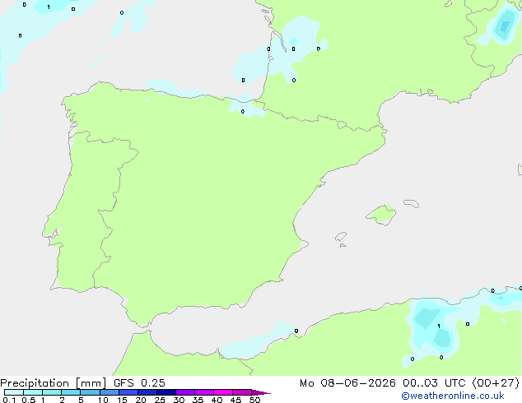Click the over-50 purple arrow on legend

coord(261,392)
